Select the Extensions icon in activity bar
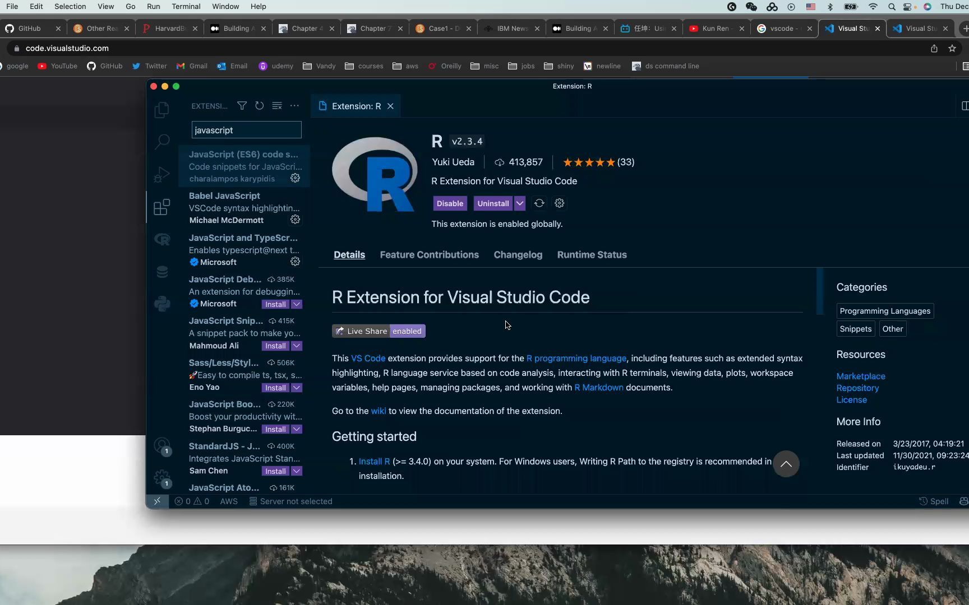This screenshot has height=605, width=969. tap(162, 207)
